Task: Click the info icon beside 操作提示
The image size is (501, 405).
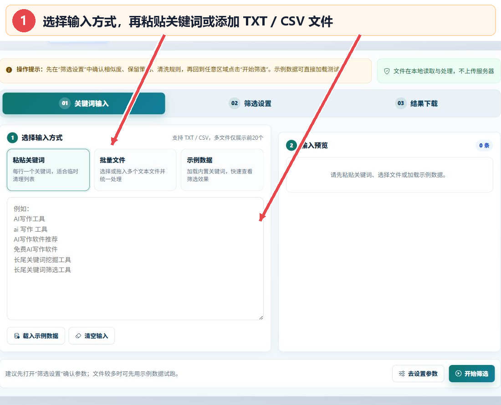Action: coord(9,70)
